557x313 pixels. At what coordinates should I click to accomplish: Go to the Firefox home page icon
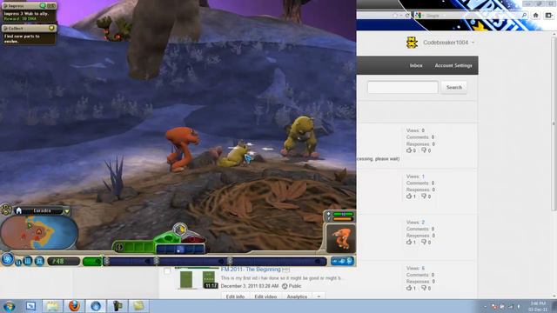point(536,16)
